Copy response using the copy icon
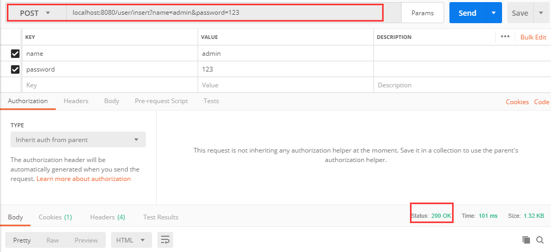 pyautogui.click(x=526, y=240)
